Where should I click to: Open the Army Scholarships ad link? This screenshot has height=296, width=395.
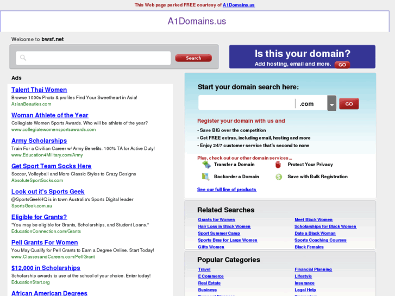coord(39,141)
